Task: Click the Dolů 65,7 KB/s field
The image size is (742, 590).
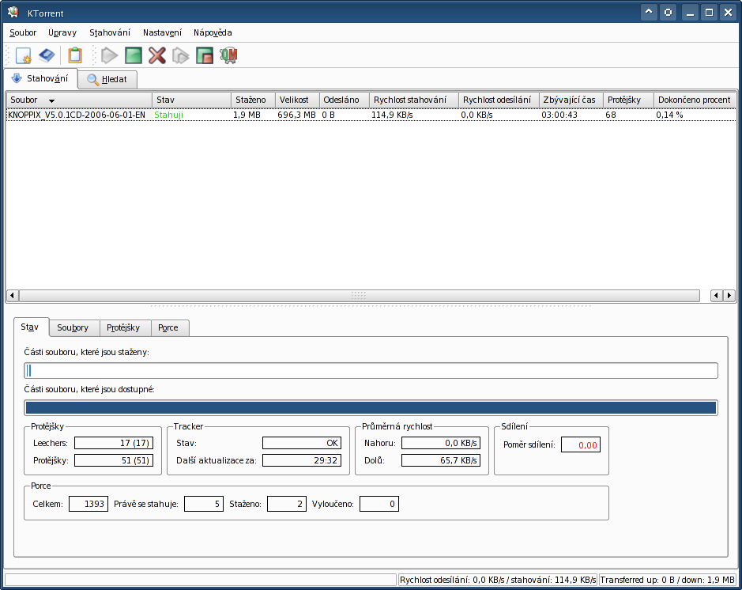Action: click(441, 460)
